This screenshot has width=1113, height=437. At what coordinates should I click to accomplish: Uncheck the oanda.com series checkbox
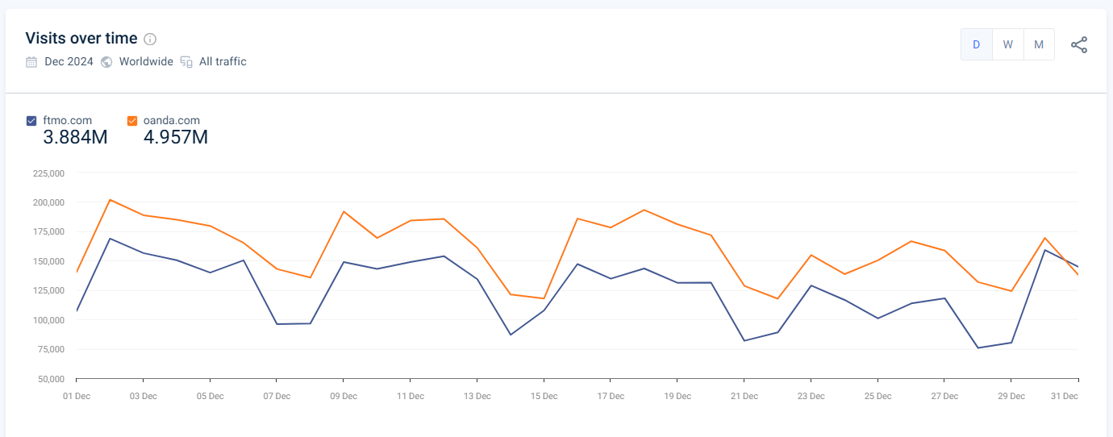(132, 121)
